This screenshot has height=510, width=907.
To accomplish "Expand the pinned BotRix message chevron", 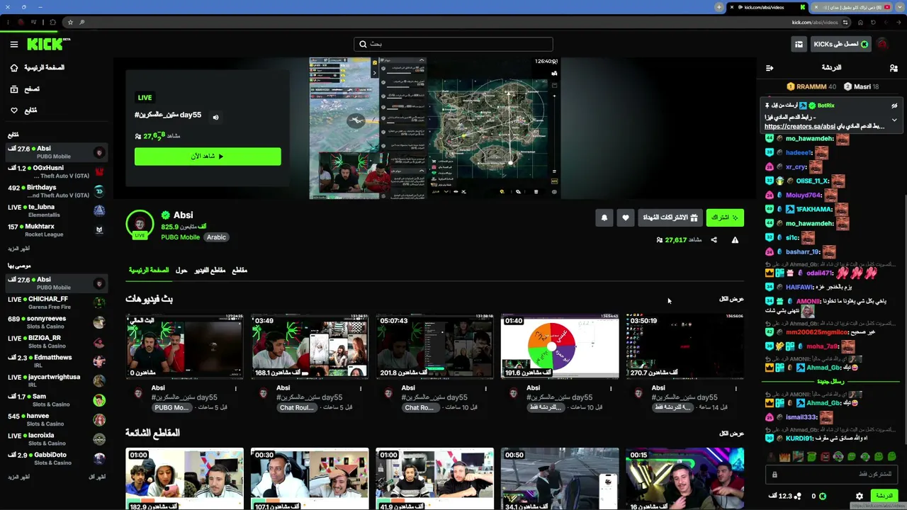I will 894,120.
